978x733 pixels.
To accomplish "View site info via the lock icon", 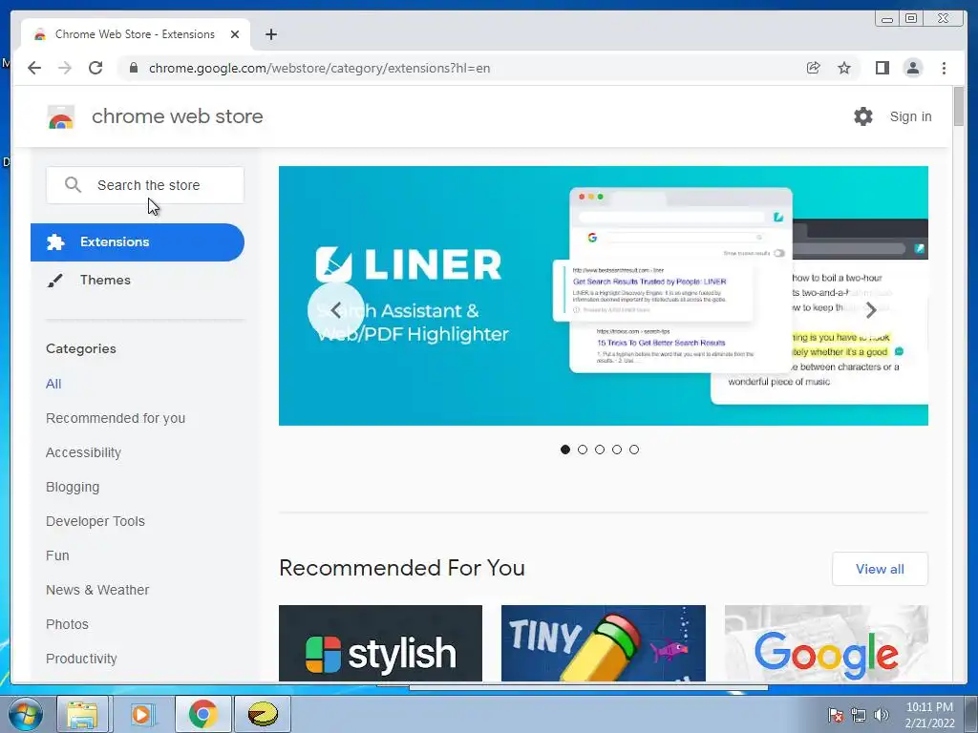I will 133,68.
